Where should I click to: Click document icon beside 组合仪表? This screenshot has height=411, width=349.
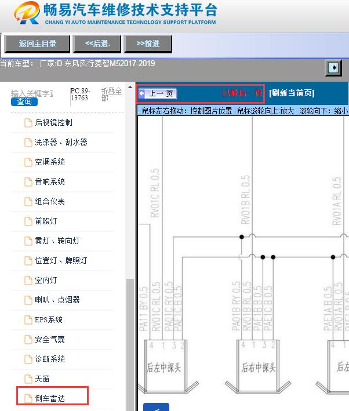28,202
